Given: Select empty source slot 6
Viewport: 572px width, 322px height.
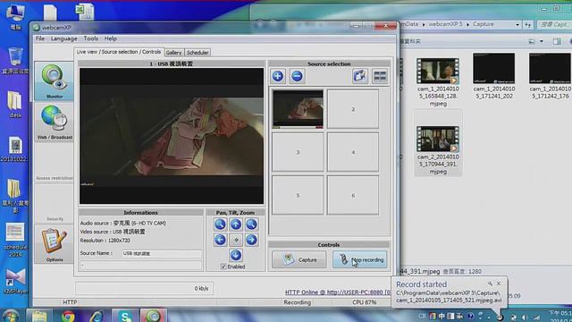Looking at the screenshot, I should (353, 195).
